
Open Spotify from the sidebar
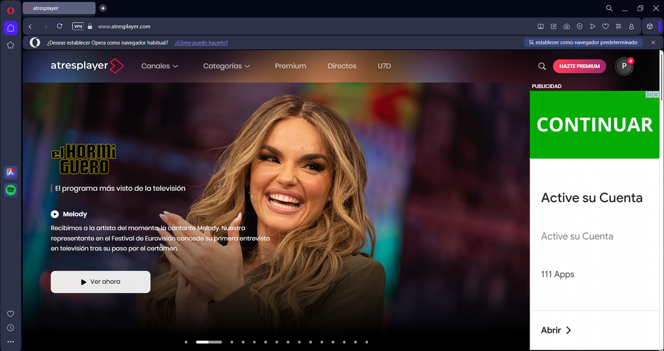(10, 190)
